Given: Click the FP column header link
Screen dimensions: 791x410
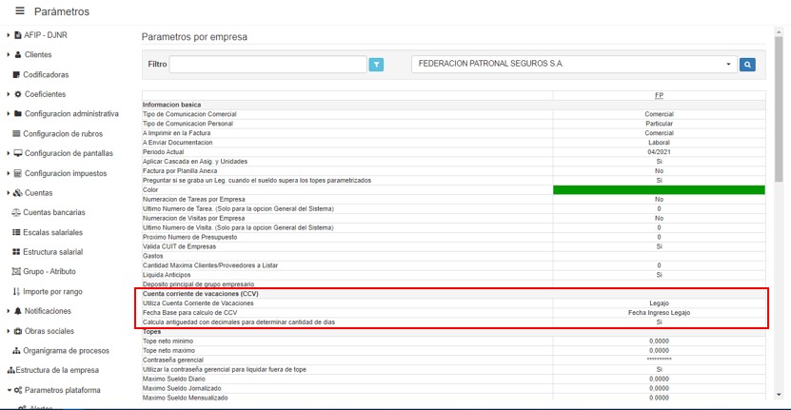Looking at the screenshot, I should [x=659, y=95].
